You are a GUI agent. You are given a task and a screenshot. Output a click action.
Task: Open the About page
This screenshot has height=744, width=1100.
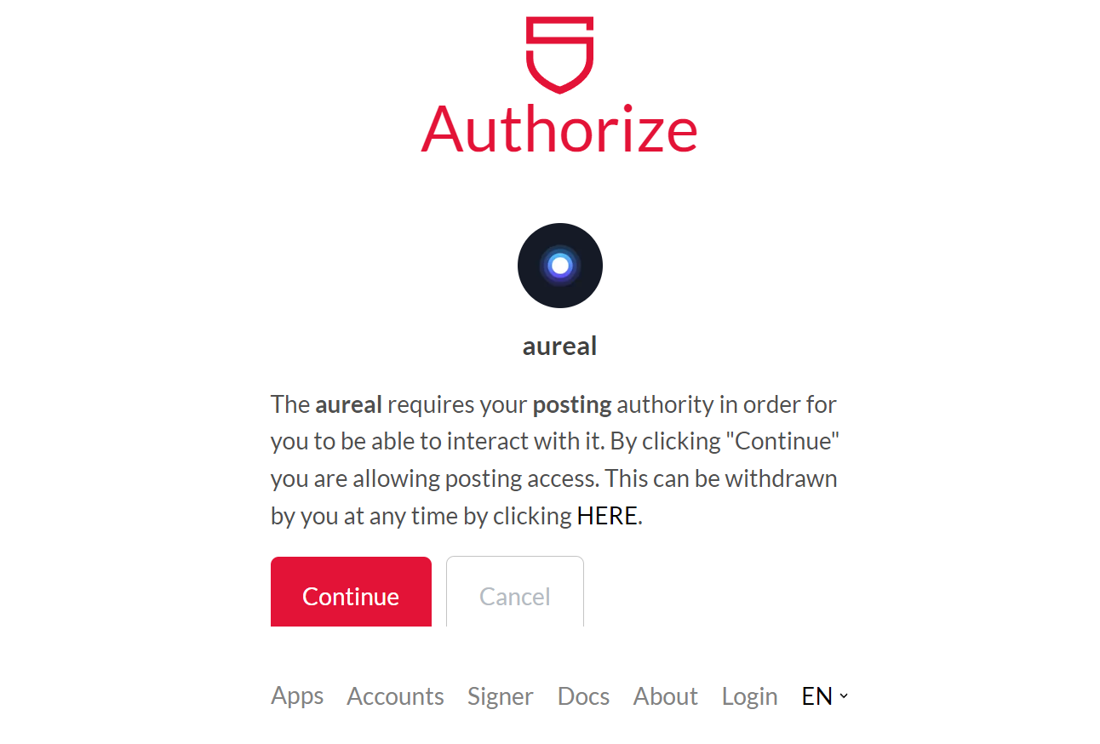[x=665, y=696]
